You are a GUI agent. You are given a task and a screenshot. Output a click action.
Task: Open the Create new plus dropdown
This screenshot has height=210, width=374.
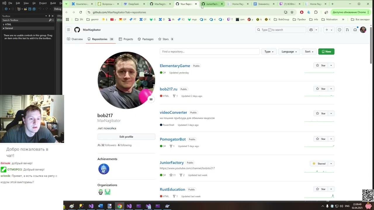click(329, 30)
